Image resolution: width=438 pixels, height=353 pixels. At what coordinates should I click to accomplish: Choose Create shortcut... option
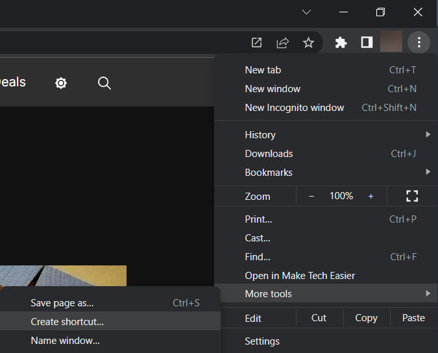pyautogui.click(x=67, y=322)
